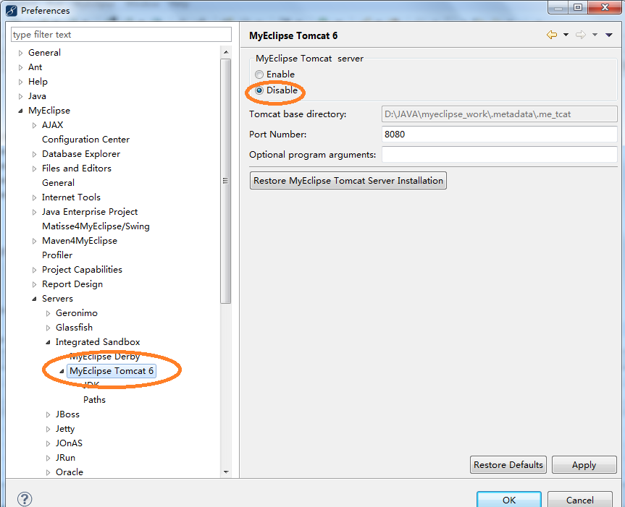Image resolution: width=625 pixels, height=507 pixels.
Task: Expand the Servers tree node
Action: (34, 298)
